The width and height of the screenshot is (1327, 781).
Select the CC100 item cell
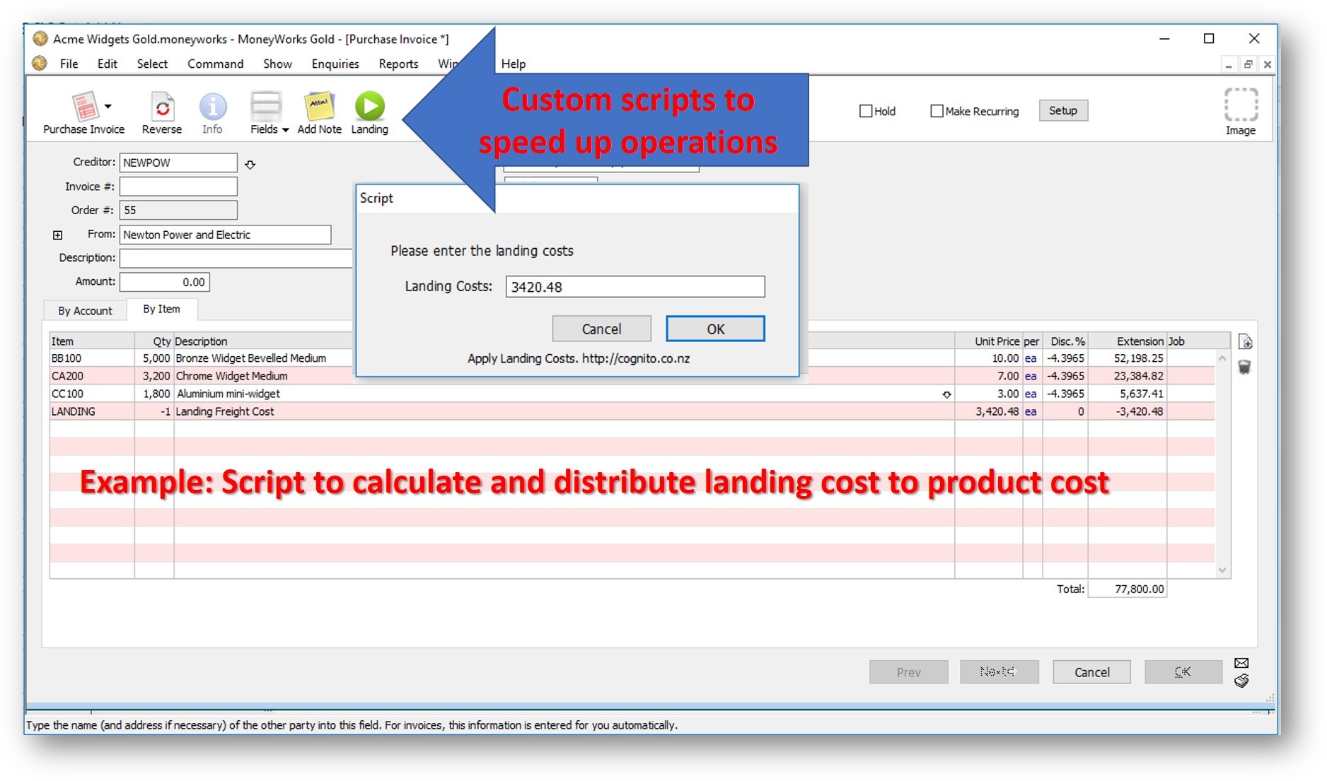pos(92,394)
